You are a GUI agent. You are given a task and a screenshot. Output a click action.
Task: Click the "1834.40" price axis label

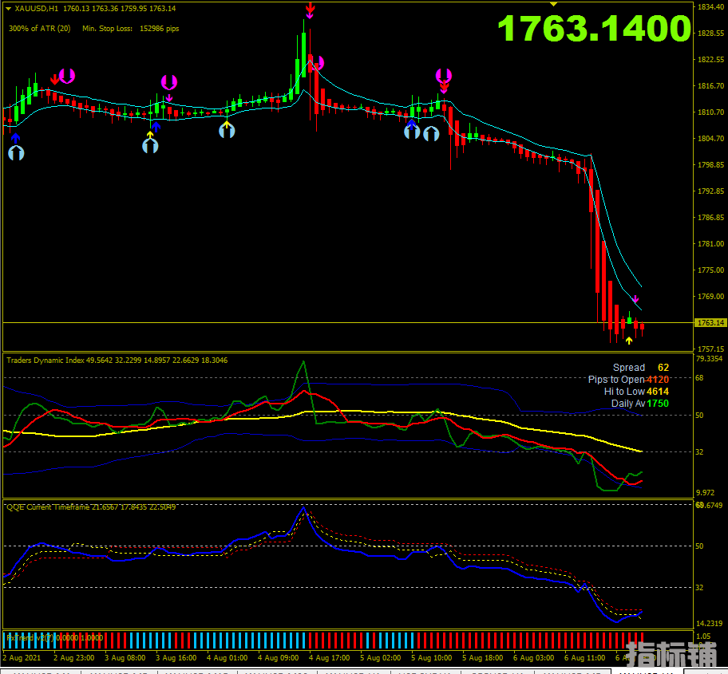point(710,7)
